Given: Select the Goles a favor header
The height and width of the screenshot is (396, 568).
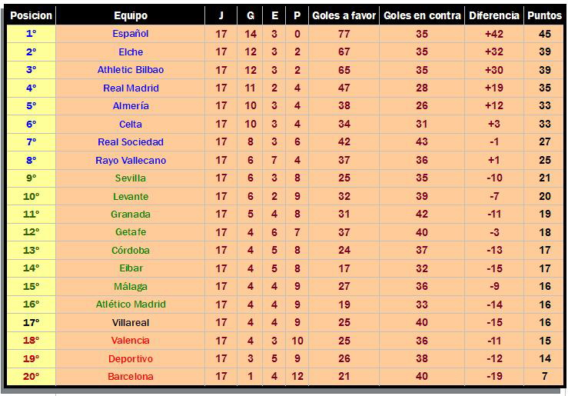Looking at the screenshot, I should (344, 15).
